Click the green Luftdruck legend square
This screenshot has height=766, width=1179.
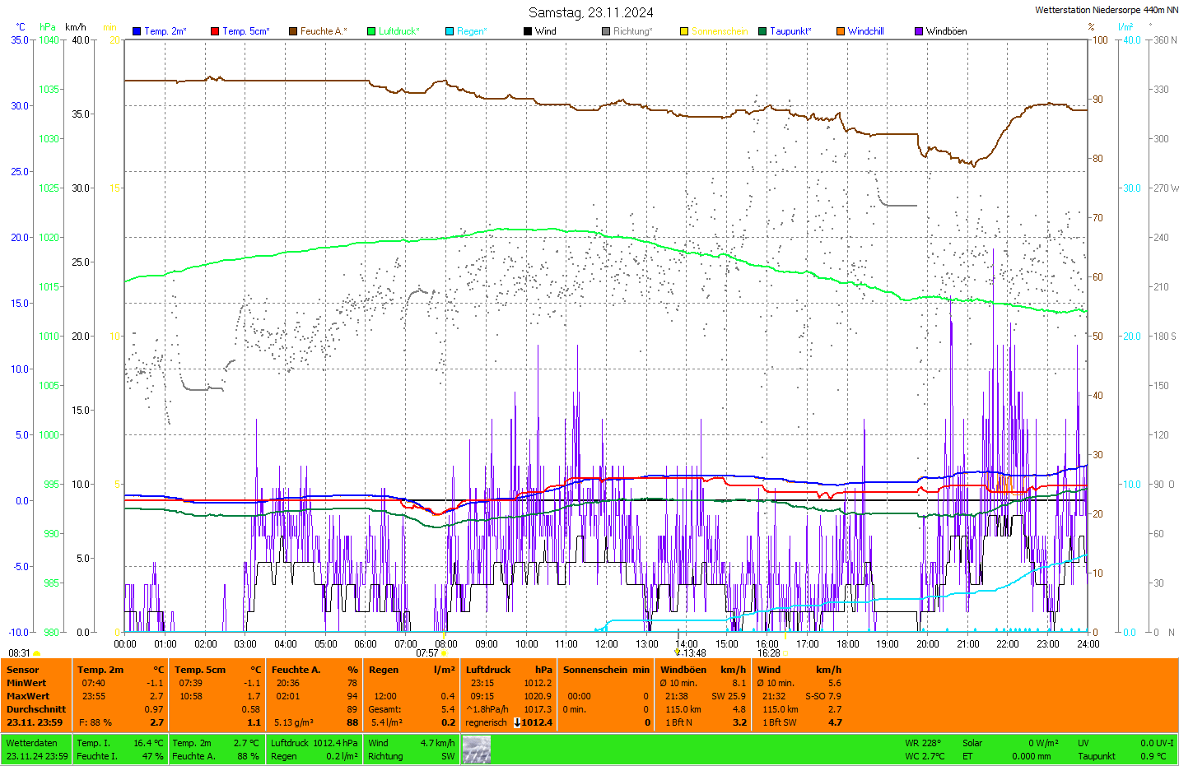[x=371, y=31]
